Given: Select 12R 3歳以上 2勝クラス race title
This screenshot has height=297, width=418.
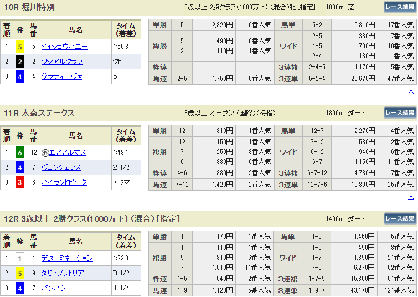Looking at the screenshot, I should tap(92, 219).
